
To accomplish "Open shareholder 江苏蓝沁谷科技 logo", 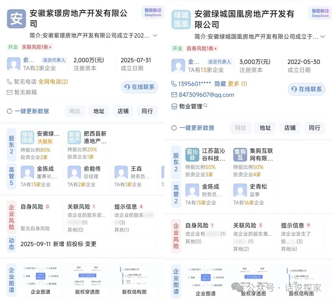I will (x=192, y=155).
